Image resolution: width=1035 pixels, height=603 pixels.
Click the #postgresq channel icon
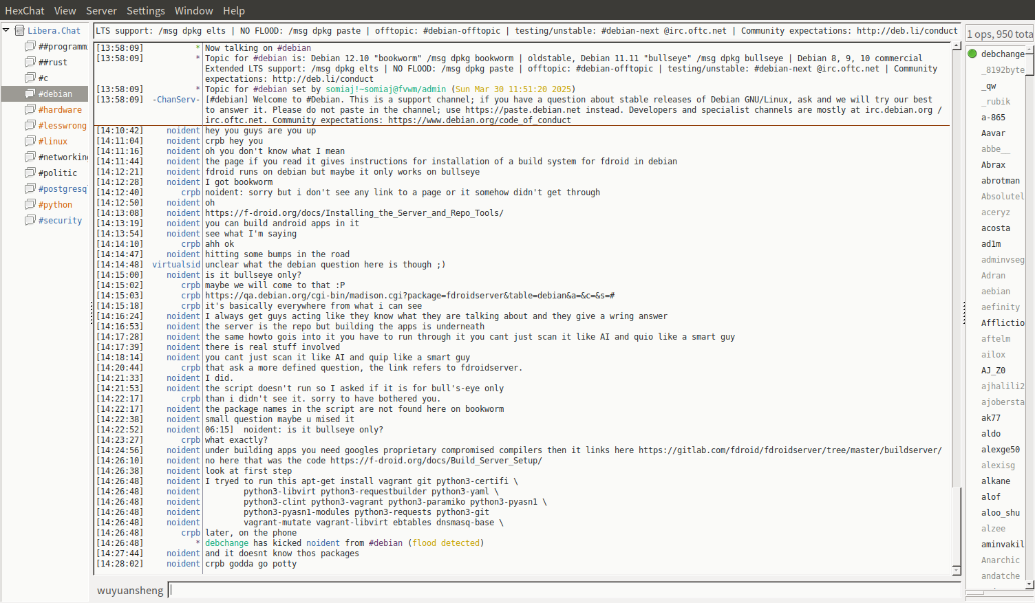click(30, 188)
